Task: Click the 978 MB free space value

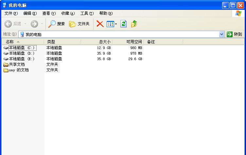Action: pyautogui.click(x=136, y=53)
